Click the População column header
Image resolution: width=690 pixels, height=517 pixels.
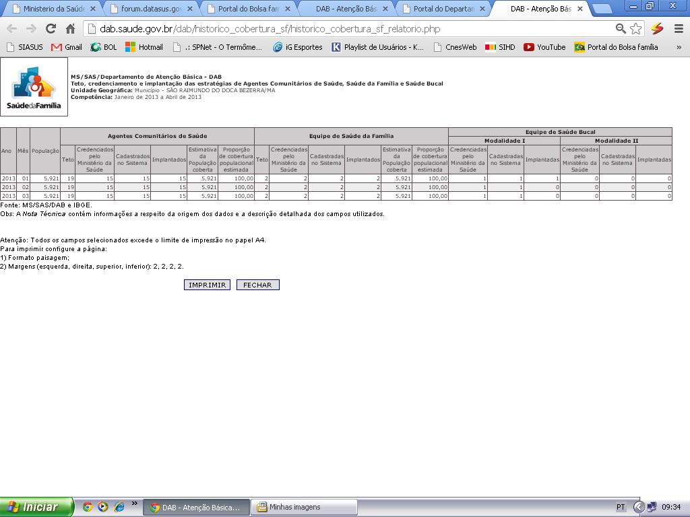(x=45, y=151)
